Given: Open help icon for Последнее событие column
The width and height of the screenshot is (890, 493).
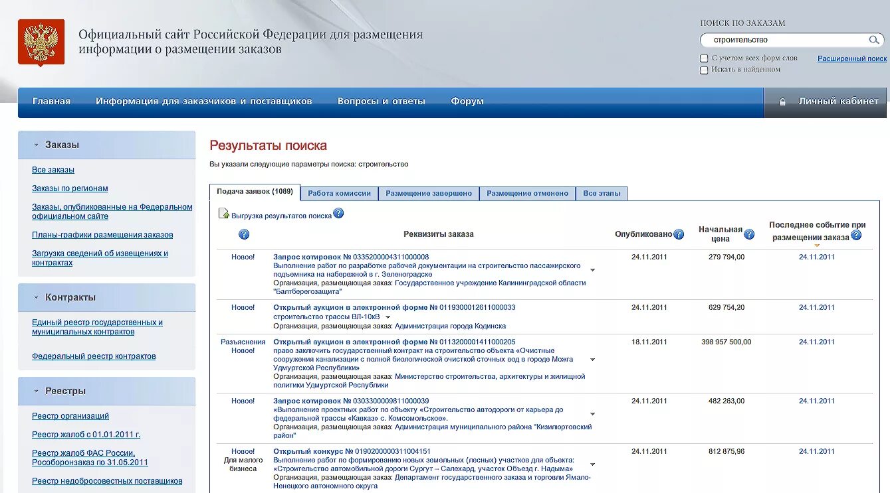Looking at the screenshot, I should [857, 234].
